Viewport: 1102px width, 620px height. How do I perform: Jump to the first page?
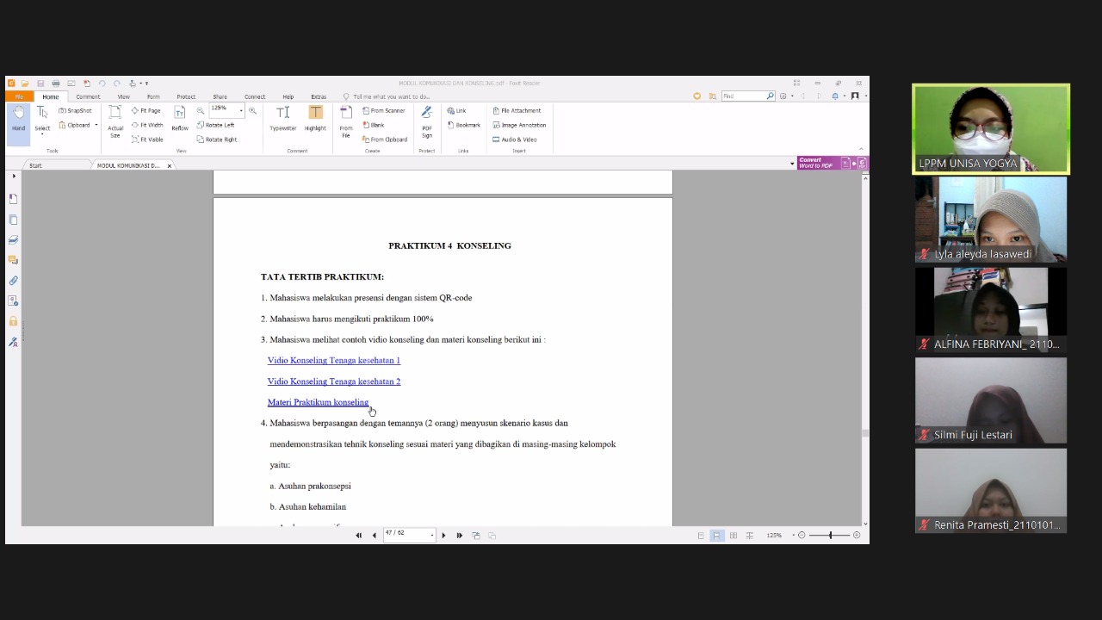[x=358, y=535]
